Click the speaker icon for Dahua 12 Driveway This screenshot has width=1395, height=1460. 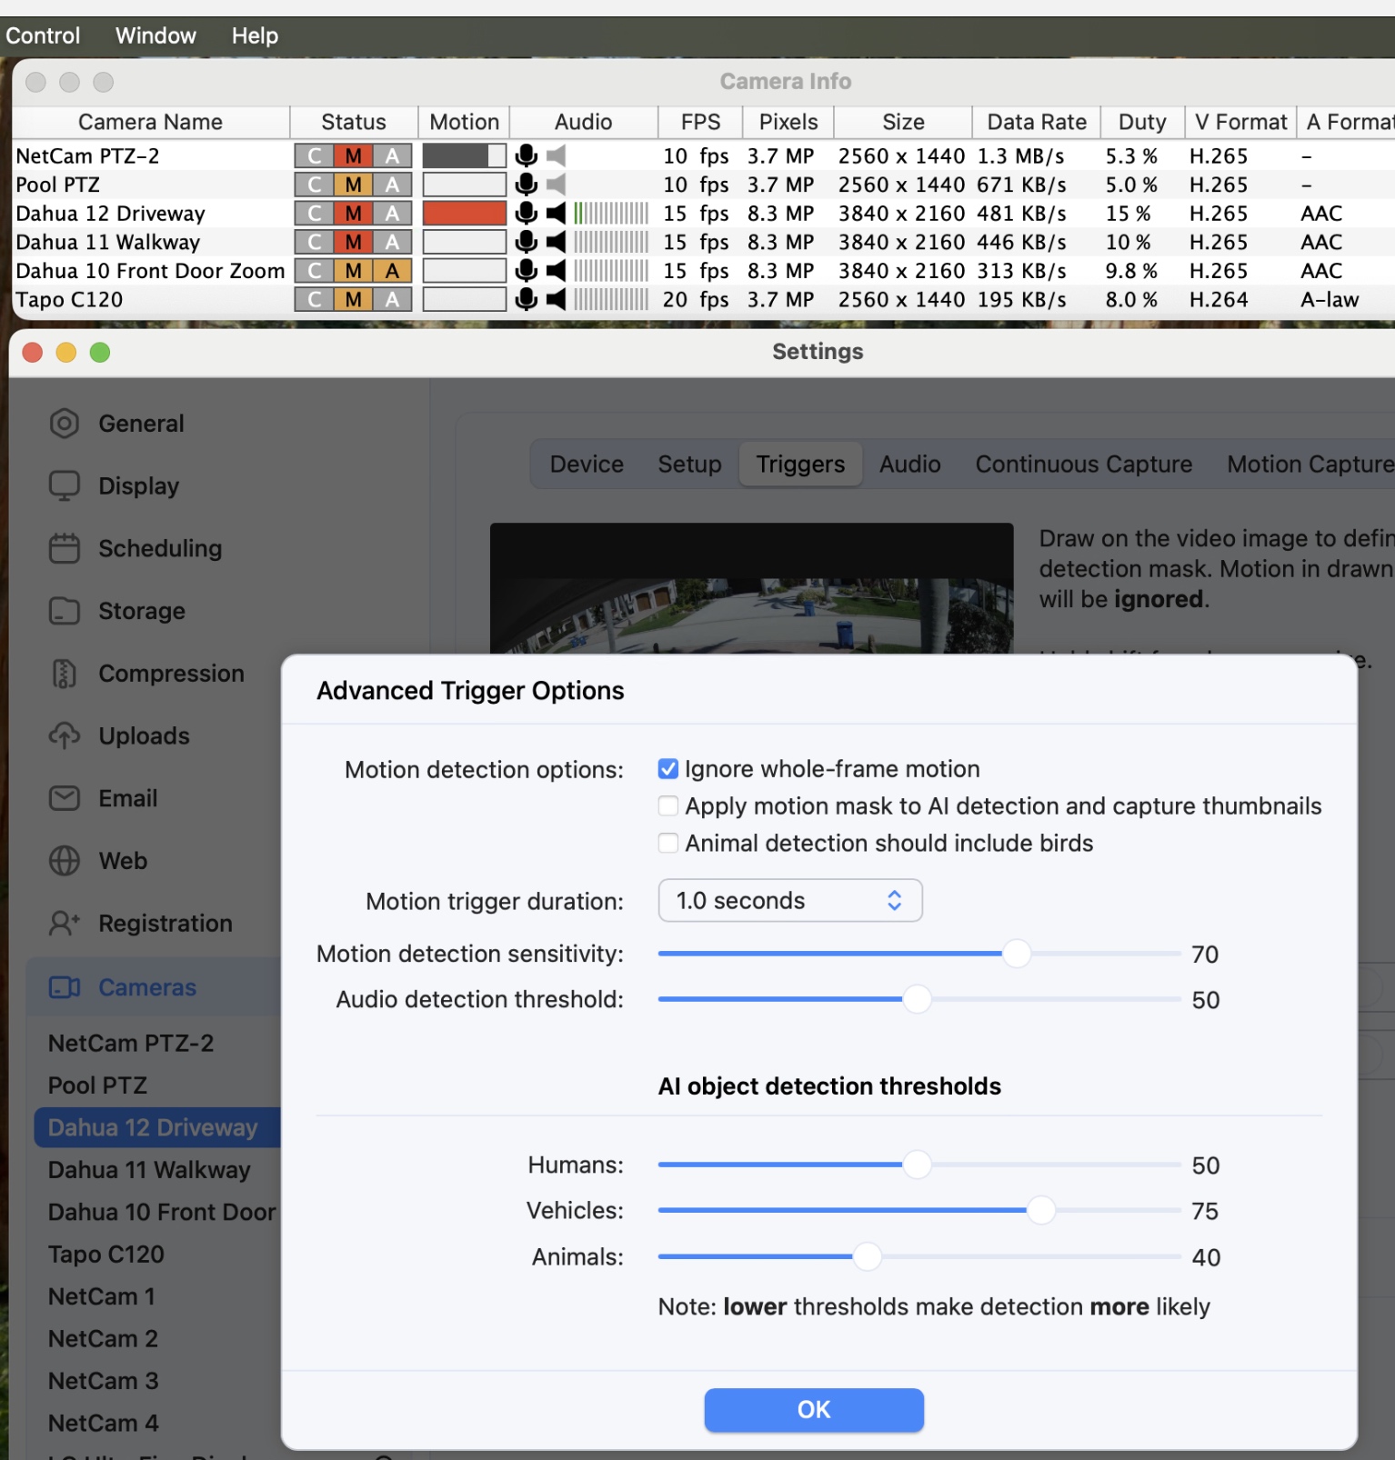(x=556, y=214)
